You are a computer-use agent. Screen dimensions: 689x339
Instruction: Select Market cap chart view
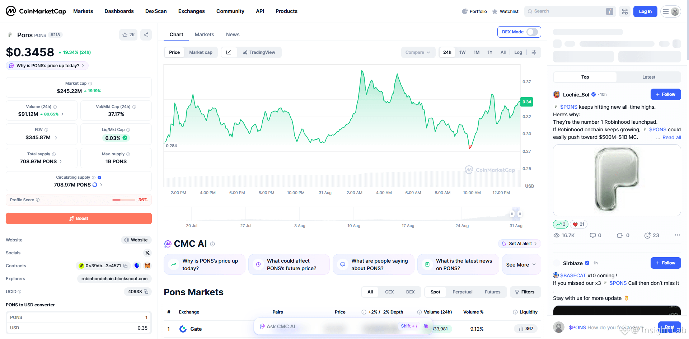[201, 52]
